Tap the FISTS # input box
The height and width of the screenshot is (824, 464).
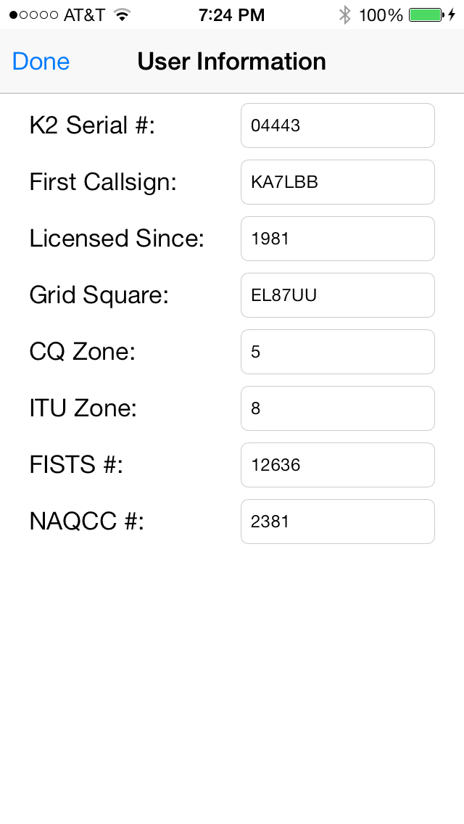(x=338, y=465)
